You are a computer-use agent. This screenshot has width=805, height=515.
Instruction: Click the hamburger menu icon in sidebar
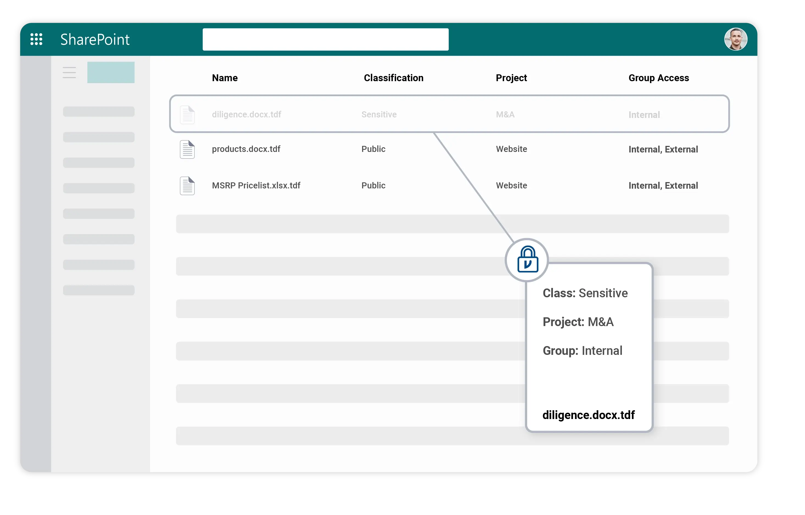click(x=69, y=73)
